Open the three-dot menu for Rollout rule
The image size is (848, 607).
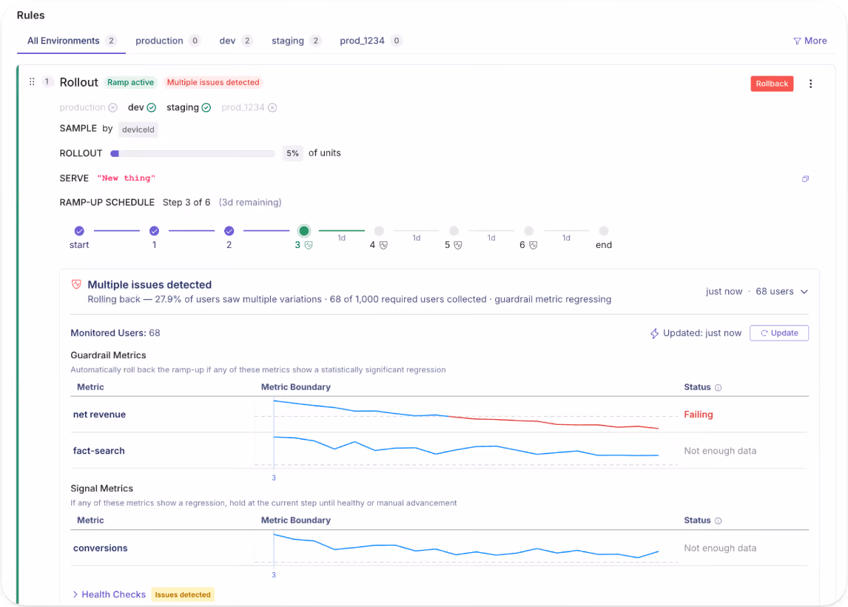(810, 84)
